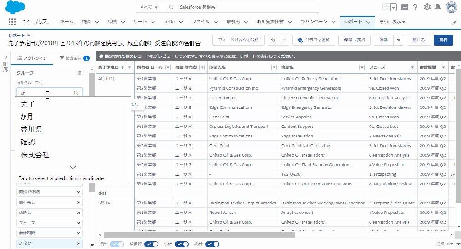461x249 pixels.
Task: Click the Salesforce search input
Action: 240,7
